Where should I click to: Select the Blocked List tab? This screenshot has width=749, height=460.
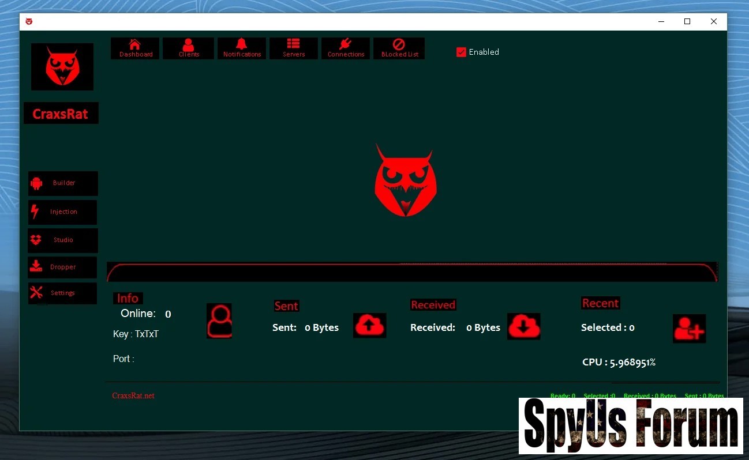tap(399, 48)
